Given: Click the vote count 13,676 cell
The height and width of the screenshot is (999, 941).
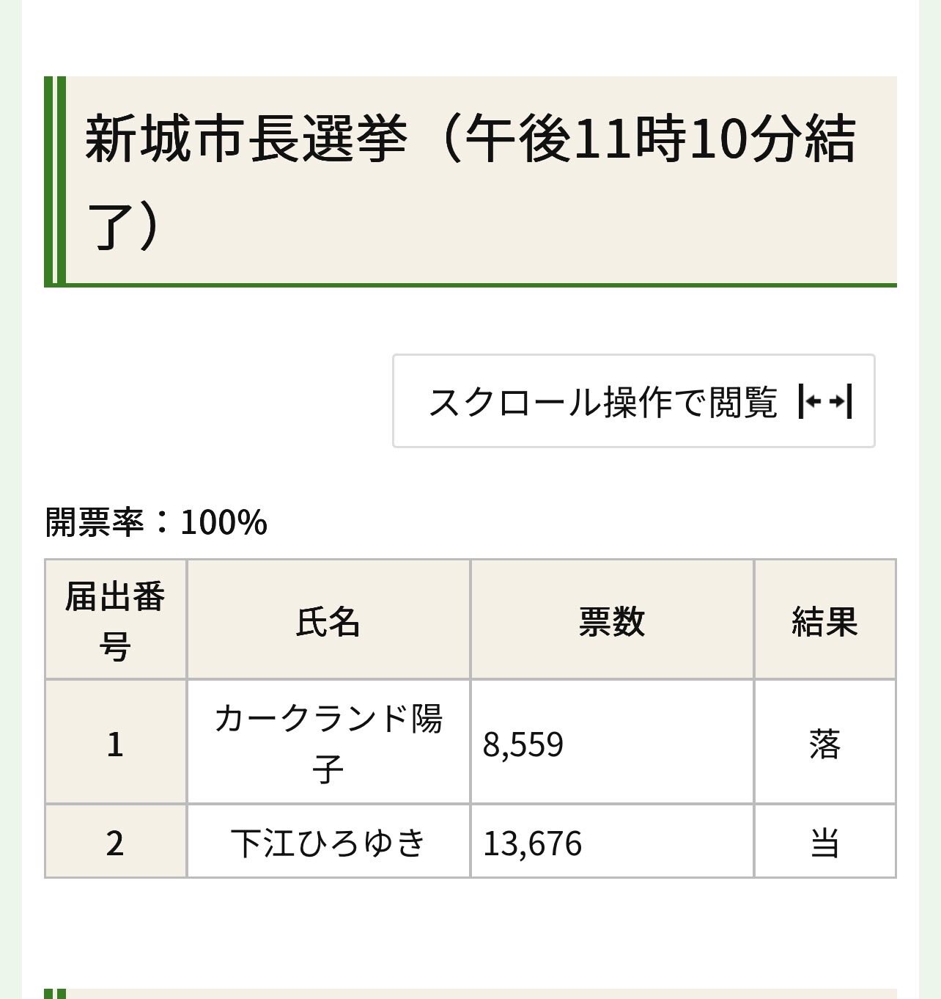Looking at the screenshot, I should (612, 841).
